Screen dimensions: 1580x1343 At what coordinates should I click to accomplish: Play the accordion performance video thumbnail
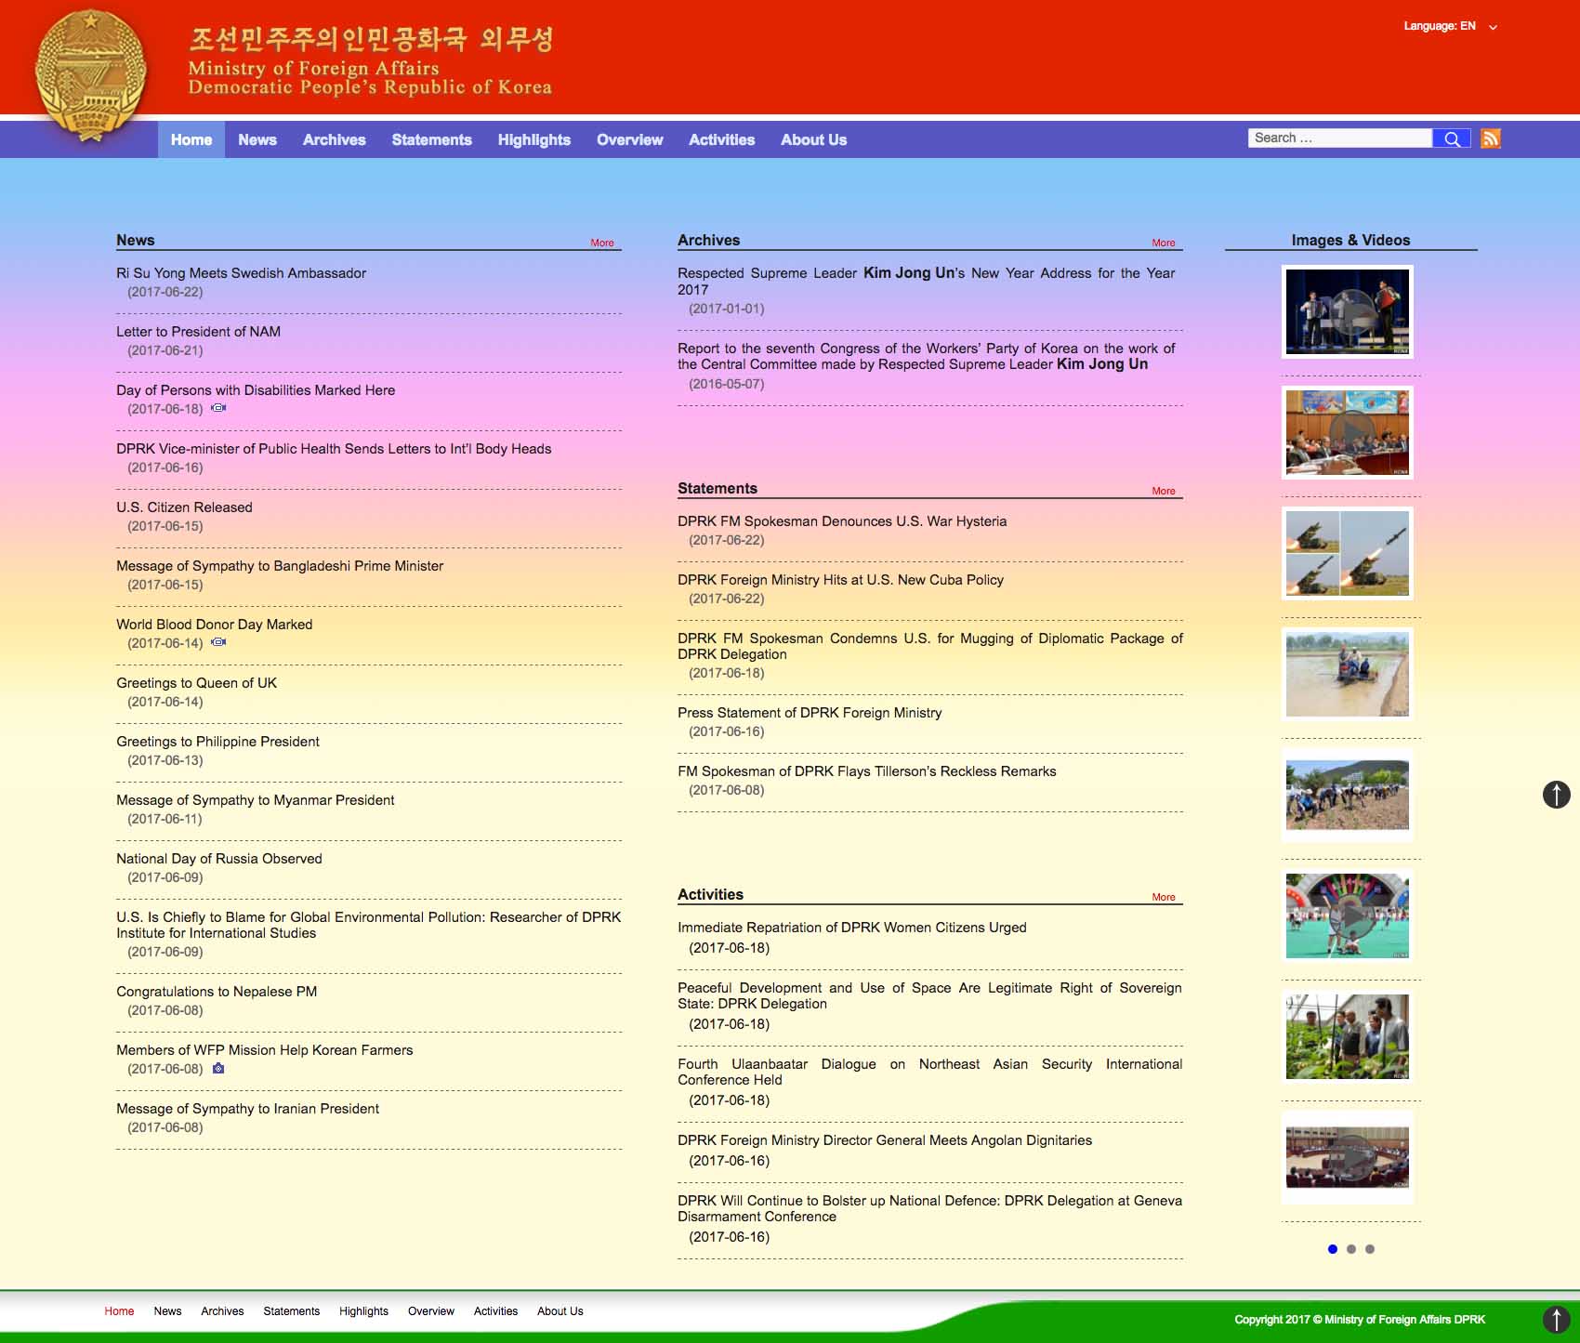[1347, 311]
